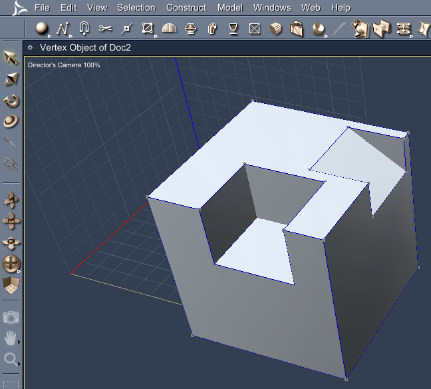Click the goblet-shaped lathe tool icon
This screenshot has height=389, width=431.
click(233, 29)
